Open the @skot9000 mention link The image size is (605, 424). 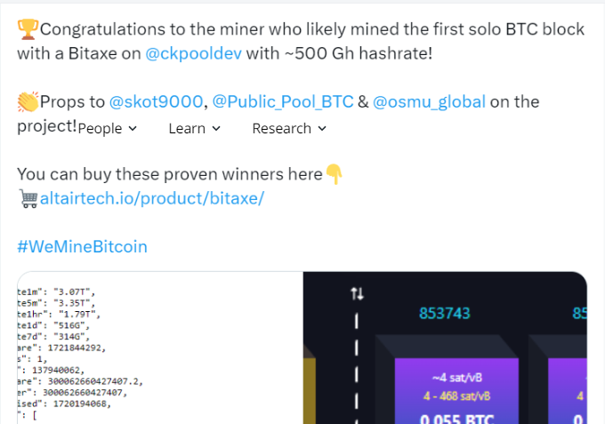coord(156,101)
